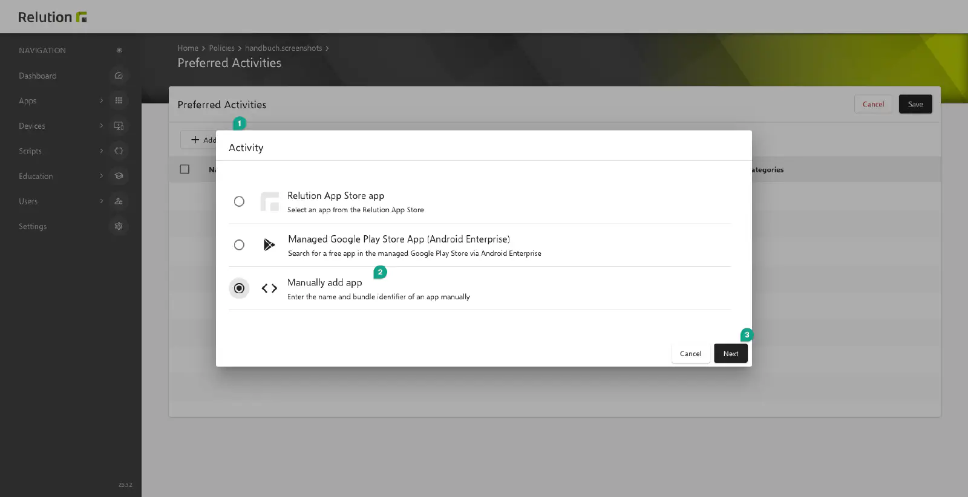Open Education in the navigation

(x=36, y=176)
